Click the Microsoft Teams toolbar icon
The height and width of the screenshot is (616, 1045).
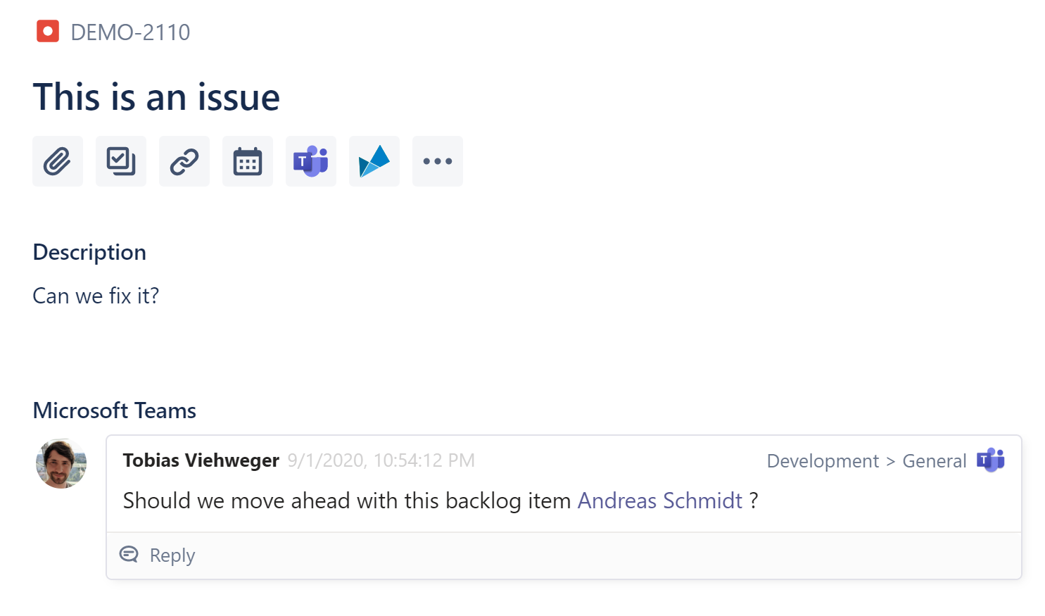click(x=311, y=161)
